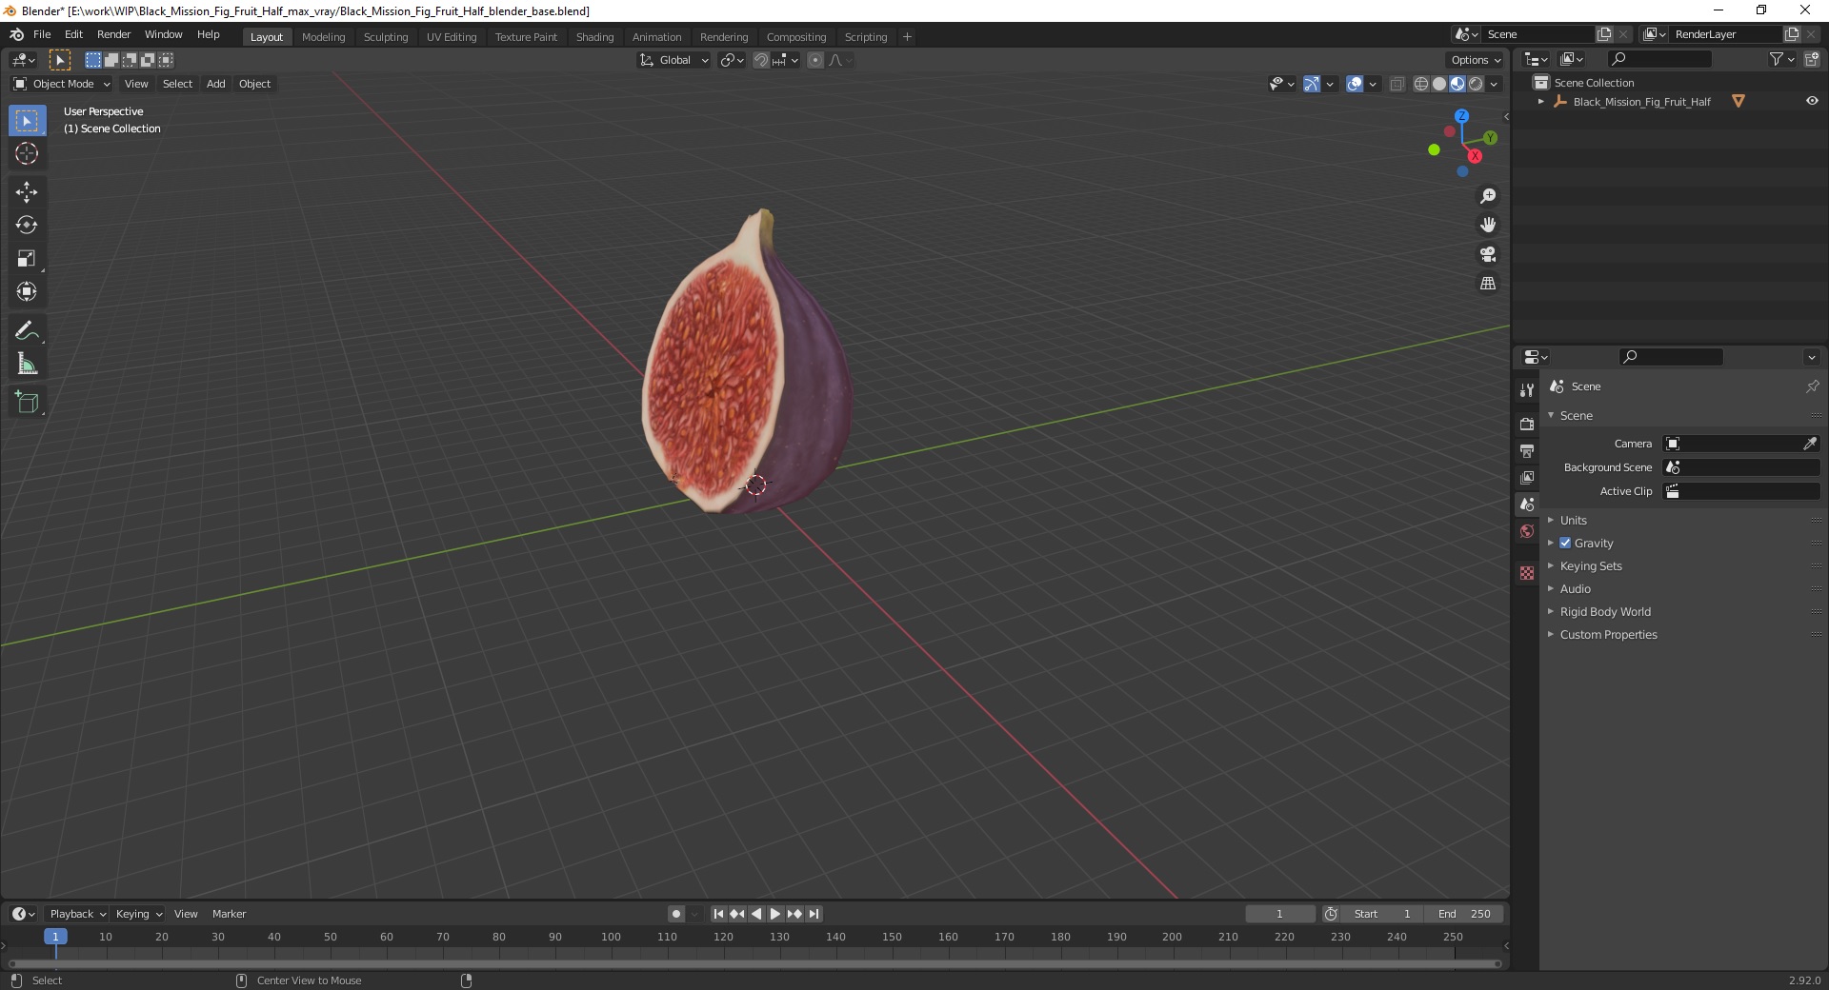
Task: Select the Select Box tool
Action: coord(27,121)
